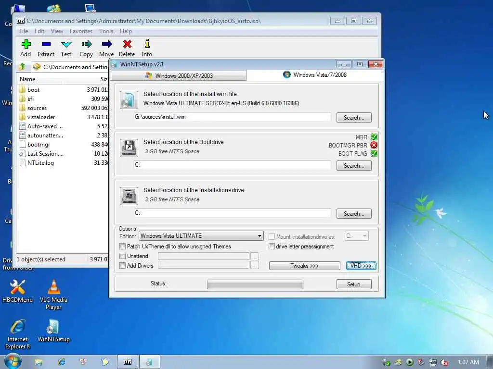Screen dimensions: 493x369
Task: Click the 7-Zip Info toolbar icon
Action: tap(147, 44)
